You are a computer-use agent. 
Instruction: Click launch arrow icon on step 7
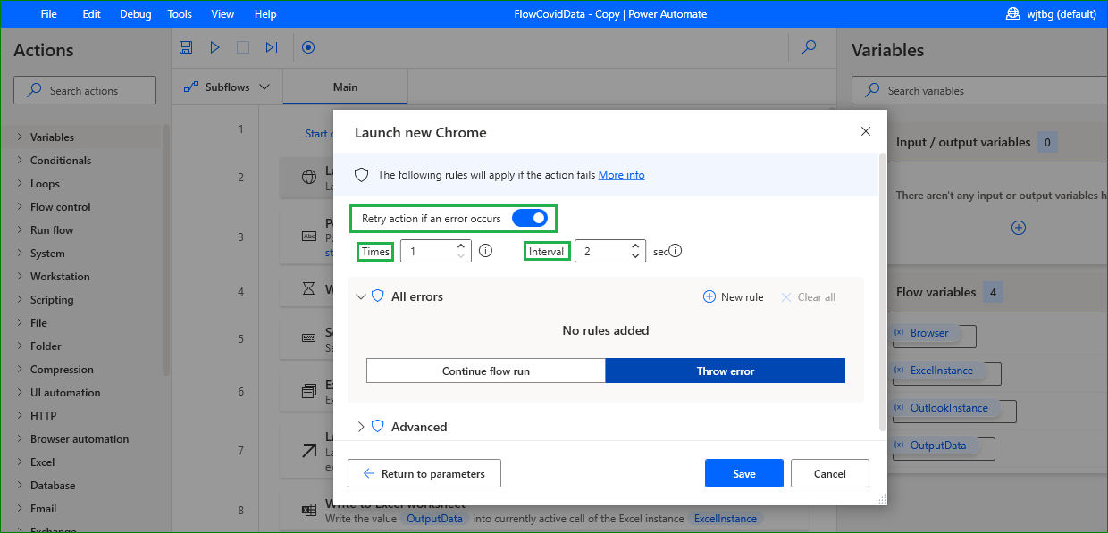click(x=309, y=450)
